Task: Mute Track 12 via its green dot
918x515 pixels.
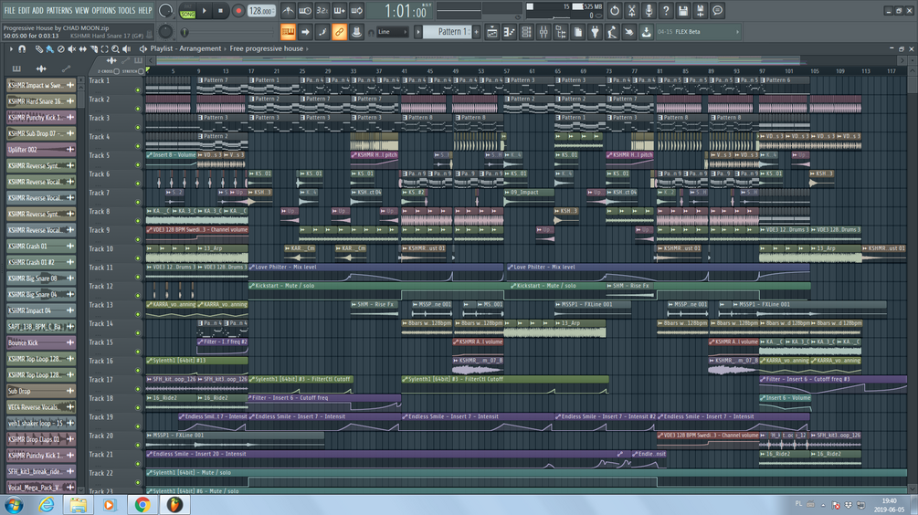Action: click(x=138, y=296)
